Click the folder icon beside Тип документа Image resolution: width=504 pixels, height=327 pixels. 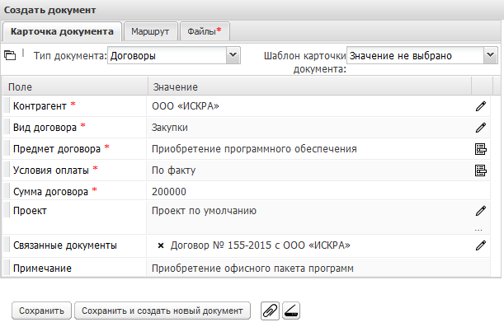click(10, 55)
